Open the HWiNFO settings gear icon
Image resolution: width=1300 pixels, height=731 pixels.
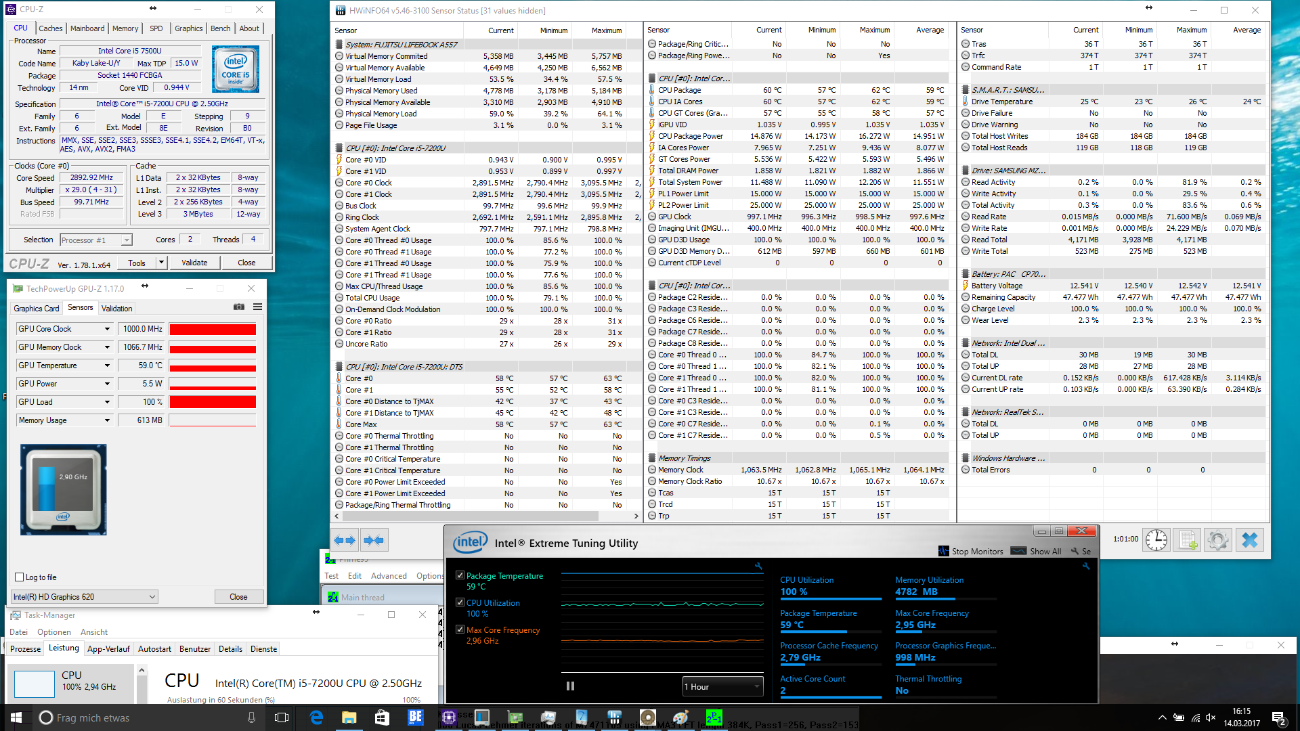(x=1217, y=540)
